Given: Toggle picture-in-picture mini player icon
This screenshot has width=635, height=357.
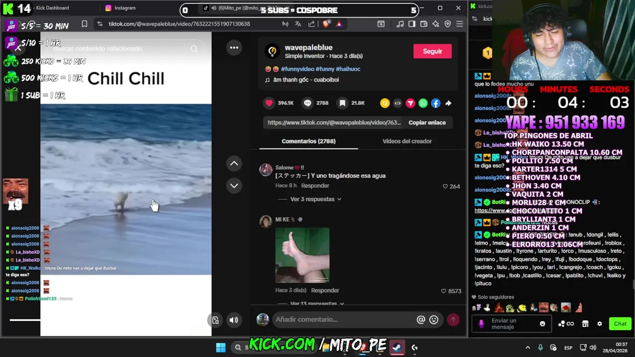Looking at the screenshot, I should point(215,320).
